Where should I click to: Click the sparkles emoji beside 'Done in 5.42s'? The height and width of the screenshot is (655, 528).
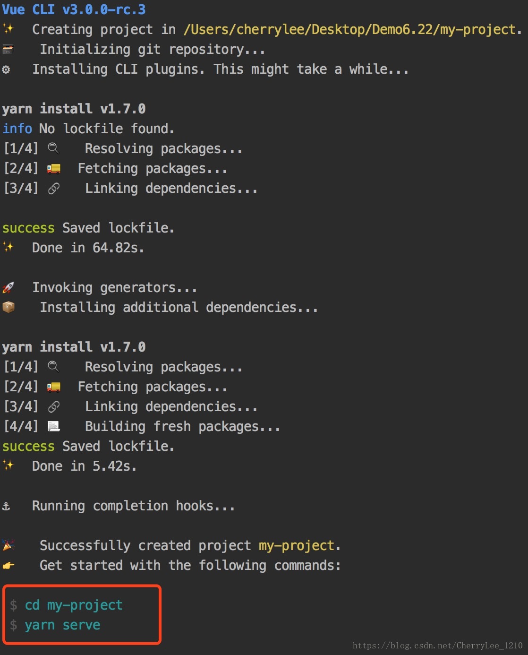tap(9, 465)
